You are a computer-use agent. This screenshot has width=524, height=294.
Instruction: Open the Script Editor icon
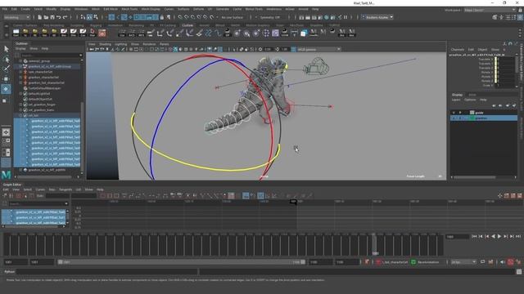(x=518, y=272)
